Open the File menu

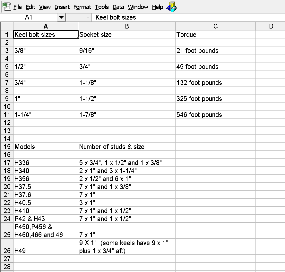(x=17, y=7)
